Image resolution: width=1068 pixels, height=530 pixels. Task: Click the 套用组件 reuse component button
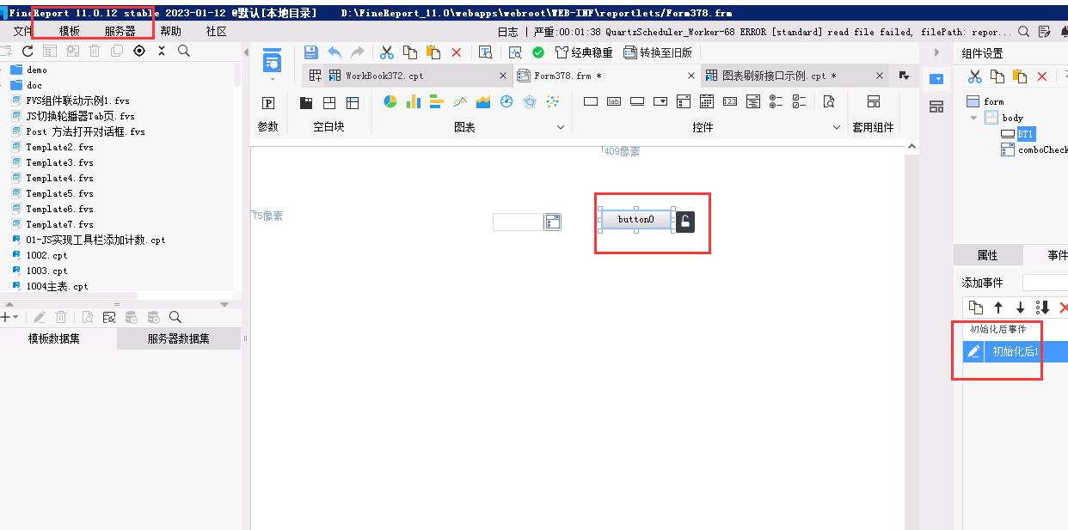(873, 113)
